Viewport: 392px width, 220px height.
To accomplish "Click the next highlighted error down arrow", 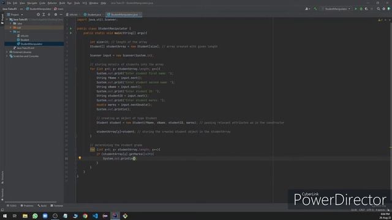I will pyautogui.click(x=390, y=20).
